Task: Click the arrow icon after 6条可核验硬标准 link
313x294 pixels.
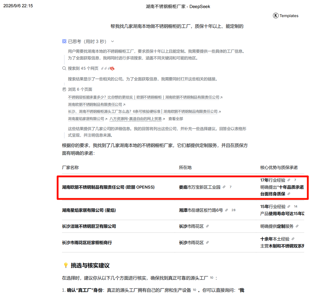Action: click(220, 112)
